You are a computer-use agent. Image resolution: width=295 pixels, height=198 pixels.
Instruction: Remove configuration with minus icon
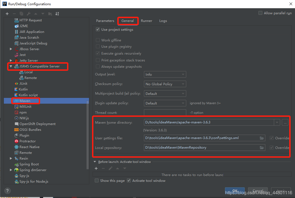[14, 14]
